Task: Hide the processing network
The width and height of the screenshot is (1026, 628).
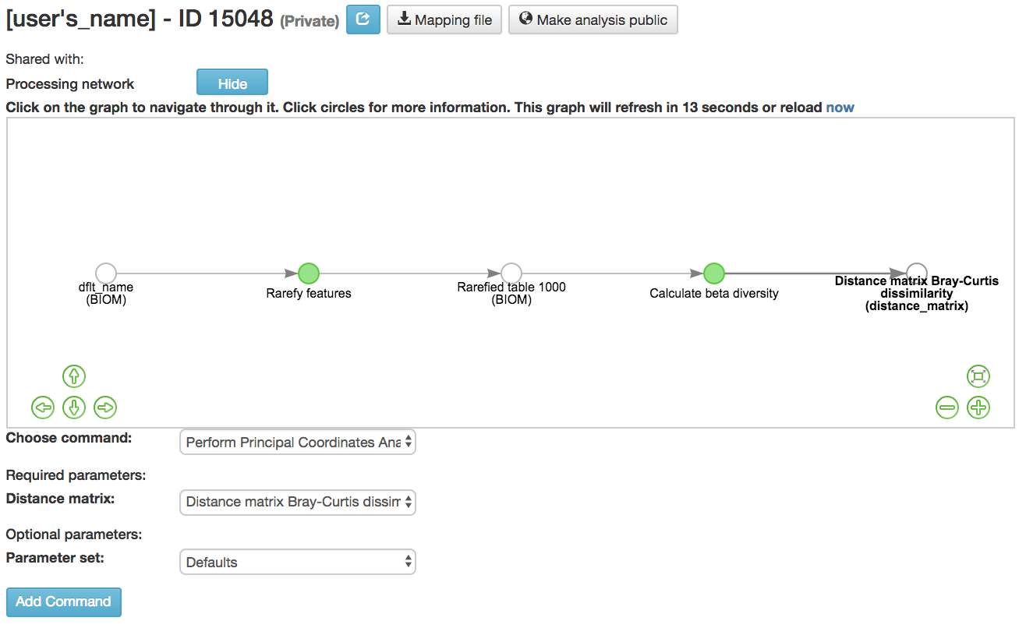Action: click(232, 83)
